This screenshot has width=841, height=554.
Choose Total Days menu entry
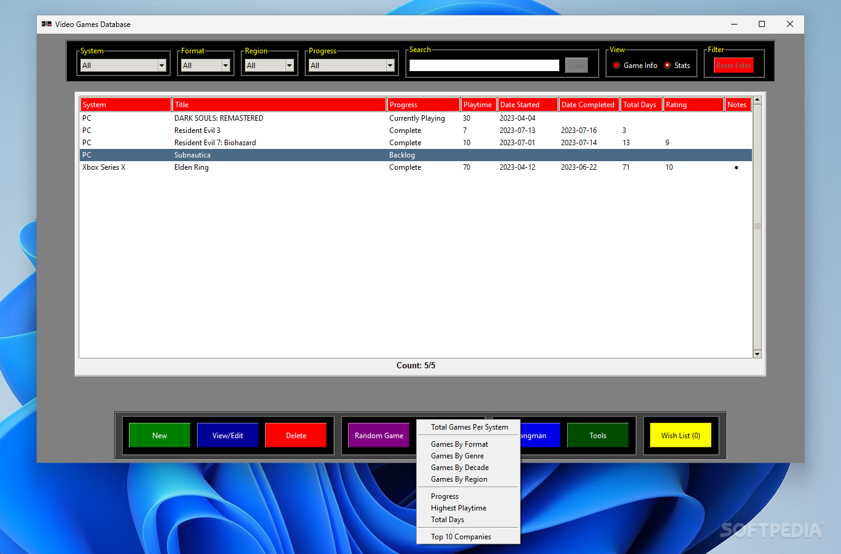click(448, 520)
